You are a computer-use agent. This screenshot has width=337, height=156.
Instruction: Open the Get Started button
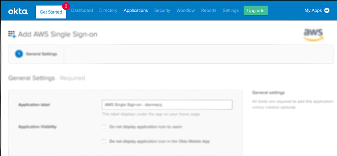coord(51,12)
